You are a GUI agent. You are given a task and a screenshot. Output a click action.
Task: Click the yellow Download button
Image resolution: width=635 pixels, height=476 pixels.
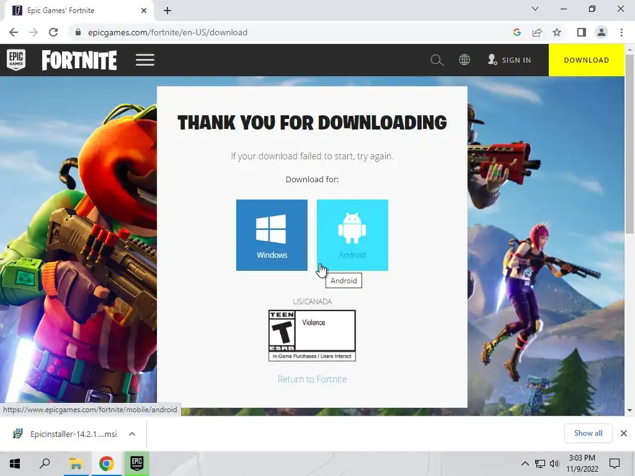(x=587, y=60)
